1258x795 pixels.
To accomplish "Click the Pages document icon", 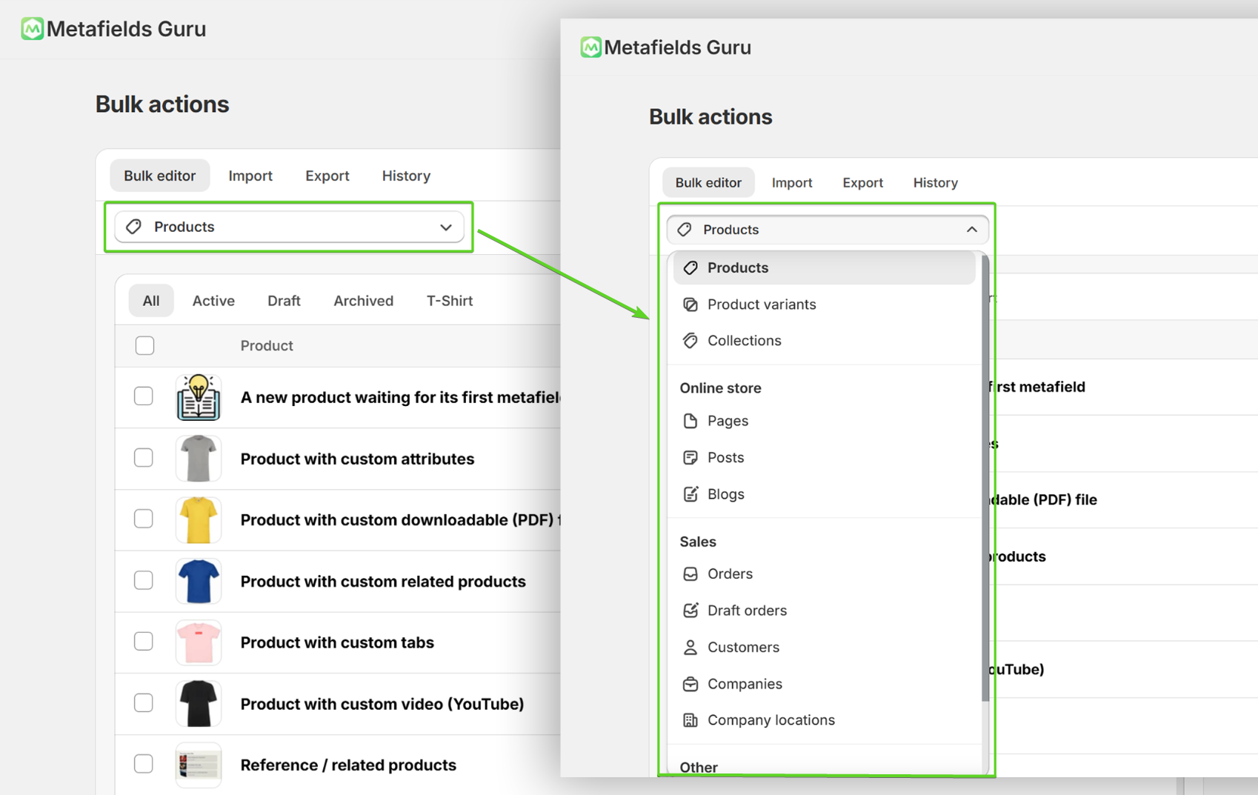I will 690,421.
